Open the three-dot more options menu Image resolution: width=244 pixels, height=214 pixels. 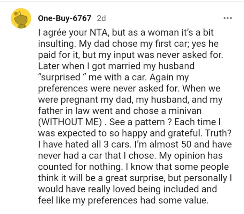point(228,18)
